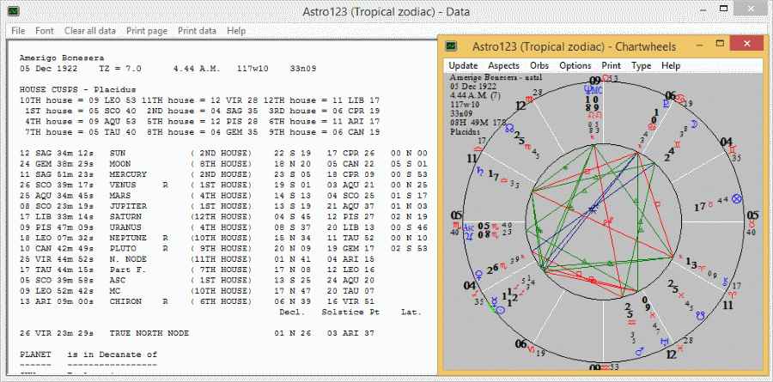This screenshot has height=382, width=773.
Task: Choose Print page in Data window
Action: pyautogui.click(x=147, y=31)
